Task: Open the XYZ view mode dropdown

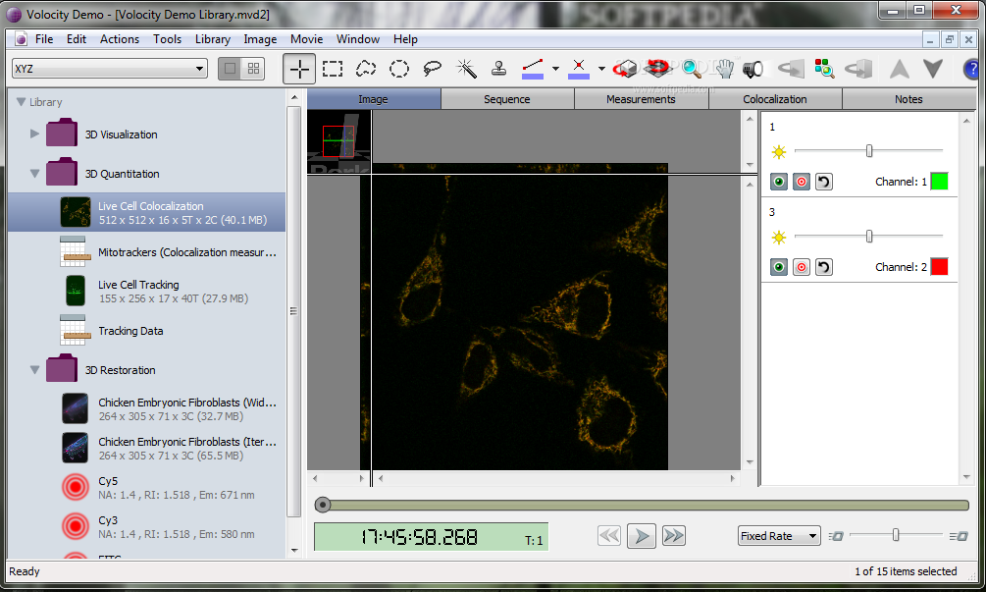Action: (x=110, y=69)
